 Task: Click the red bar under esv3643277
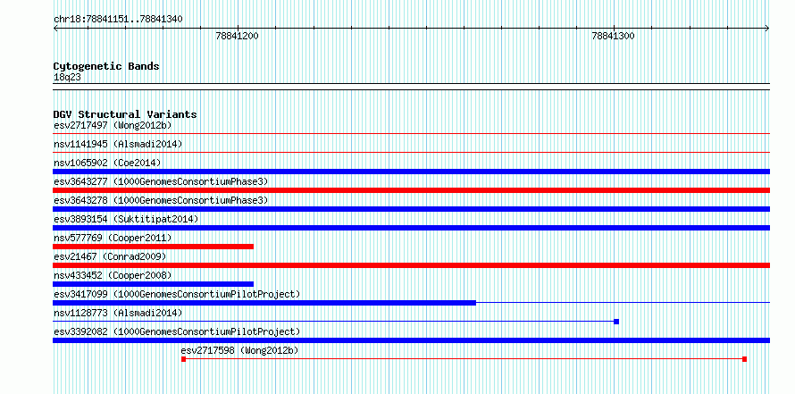pyautogui.click(x=411, y=190)
